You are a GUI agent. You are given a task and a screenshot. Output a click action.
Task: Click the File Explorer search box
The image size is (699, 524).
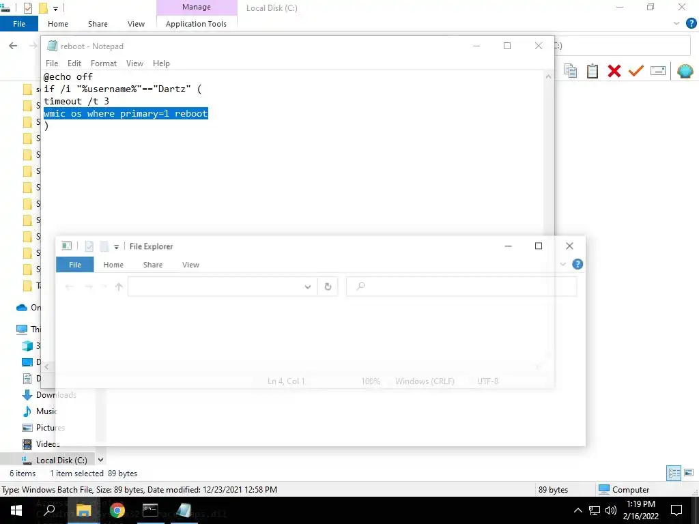click(461, 287)
